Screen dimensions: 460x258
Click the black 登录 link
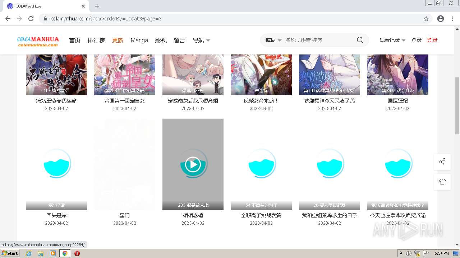coord(417,40)
